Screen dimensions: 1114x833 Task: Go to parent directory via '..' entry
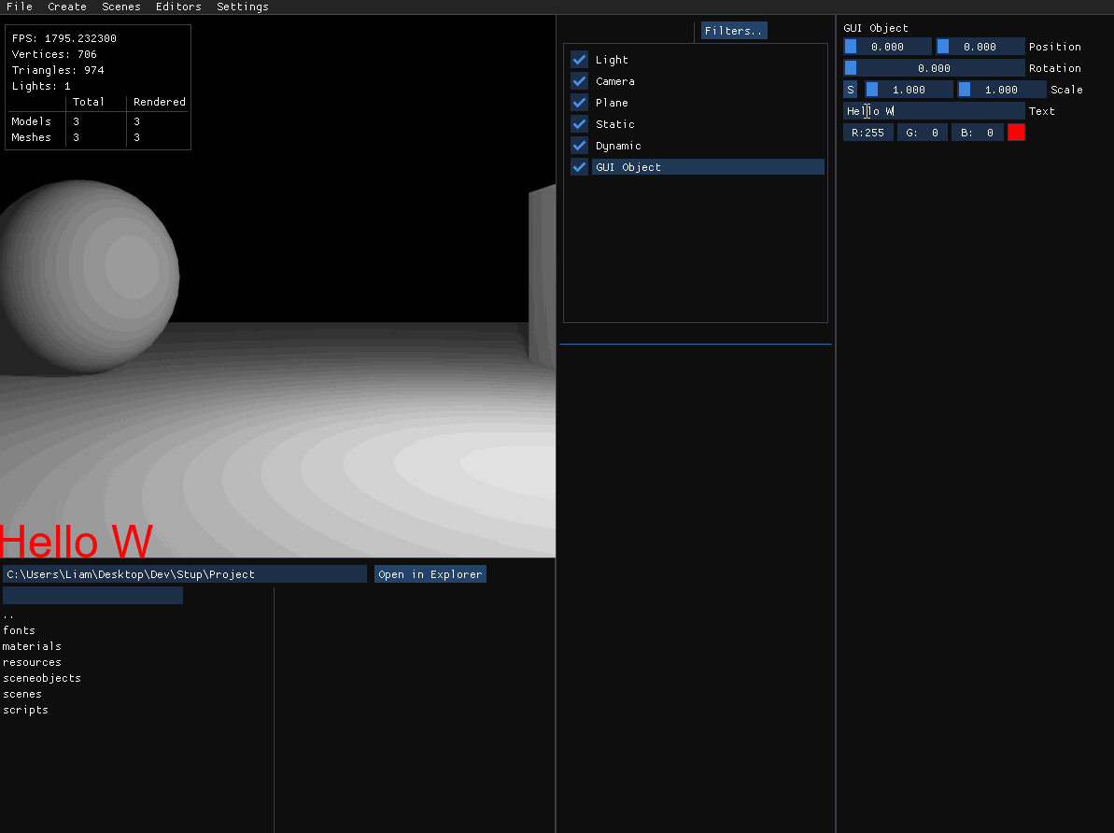click(8, 615)
